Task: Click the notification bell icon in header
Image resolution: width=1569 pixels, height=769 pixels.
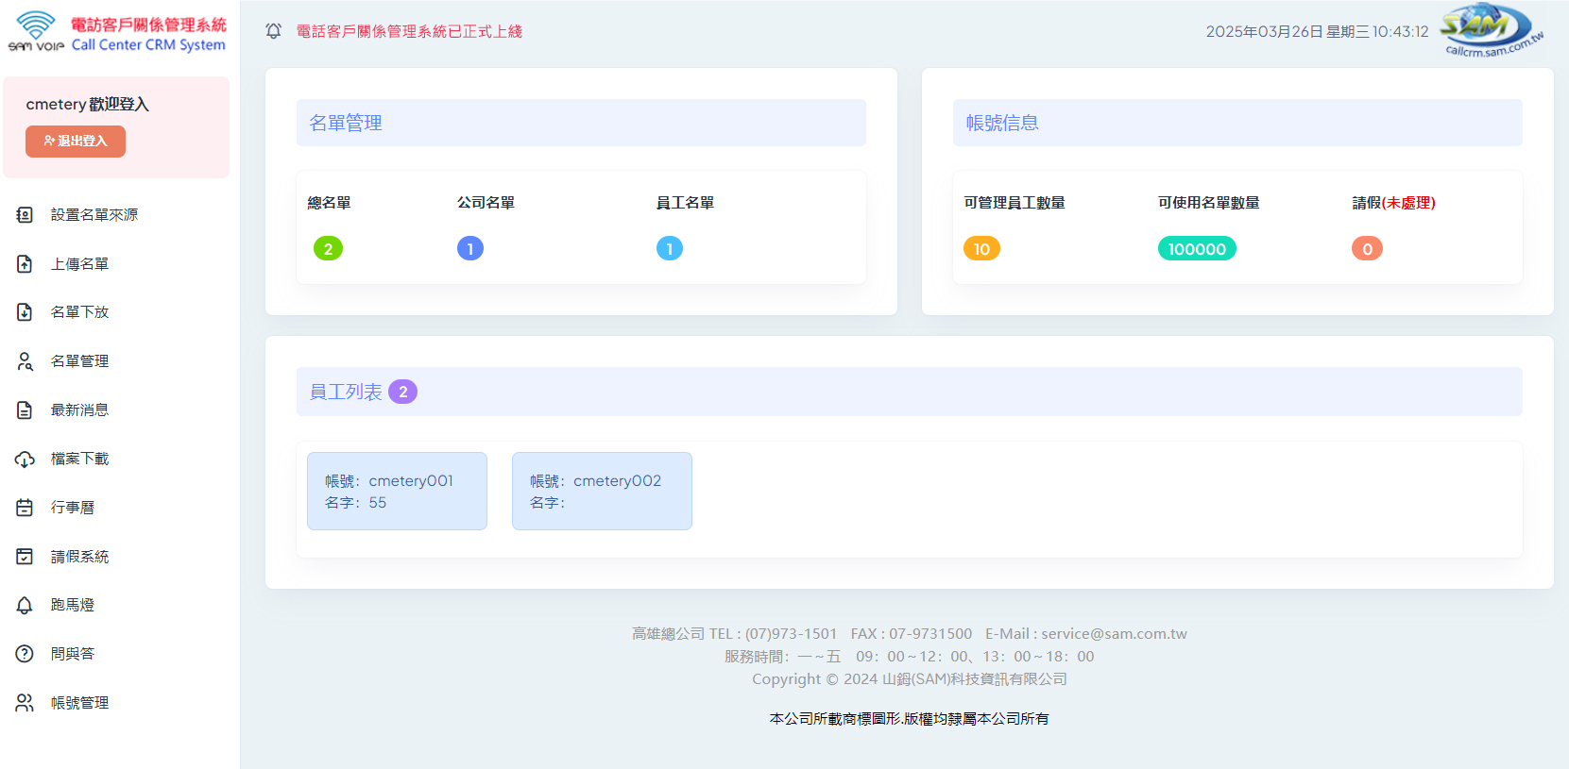Action: (274, 31)
